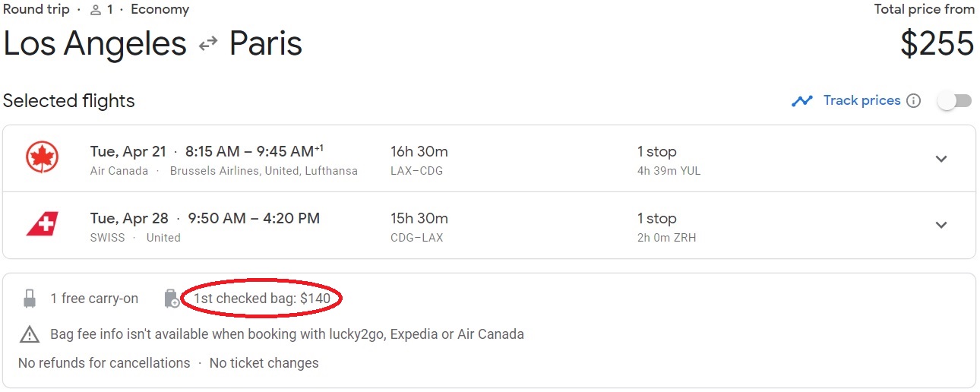This screenshot has height=392, width=980.
Task: Click the Track prices info icon
Action: click(914, 101)
